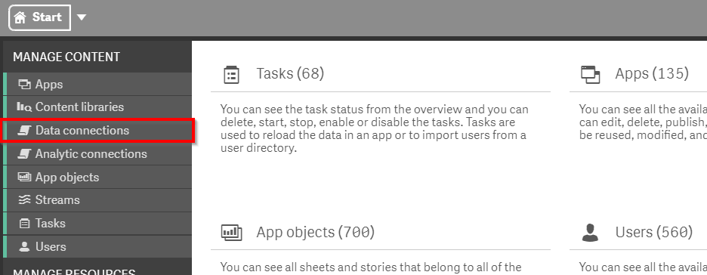Go to Start home button
The height and width of the screenshot is (275, 707).
40,17
